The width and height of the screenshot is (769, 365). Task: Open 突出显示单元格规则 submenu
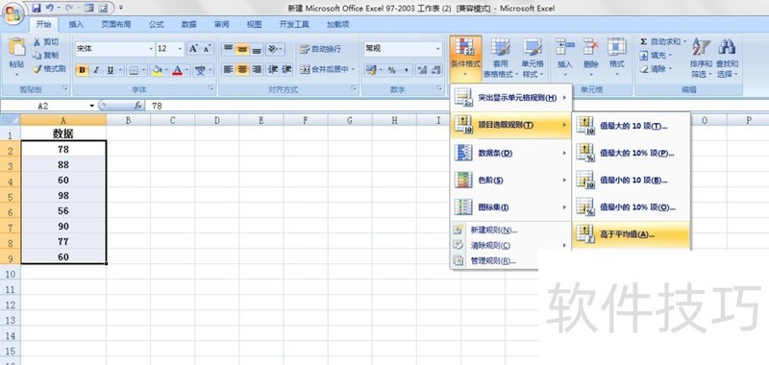511,98
